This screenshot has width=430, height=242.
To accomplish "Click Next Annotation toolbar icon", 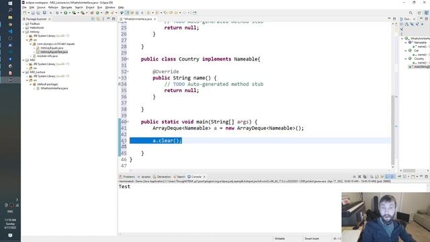I will [148, 13].
